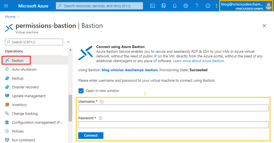The image size is (274, 143).
Task: Click the Connect button
Action: [91, 136]
